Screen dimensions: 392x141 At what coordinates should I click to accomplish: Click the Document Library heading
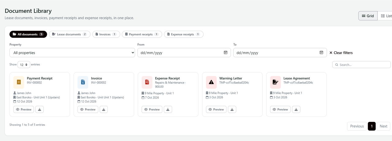click(28, 11)
